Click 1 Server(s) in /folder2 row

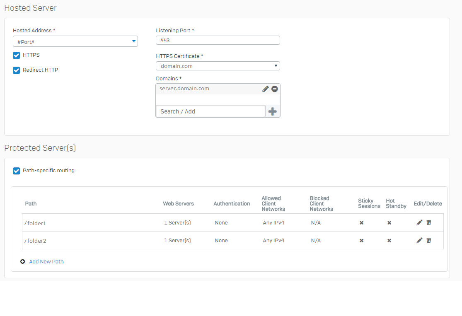click(x=177, y=241)
